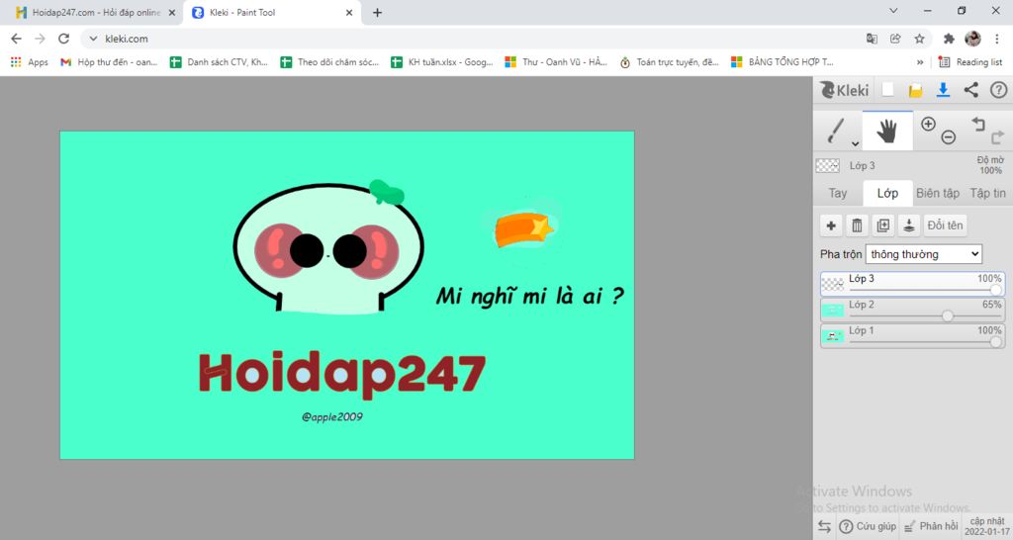Share the drawing via the share icon
This screenshot has width=1013, height=540.
coord(971,90)
